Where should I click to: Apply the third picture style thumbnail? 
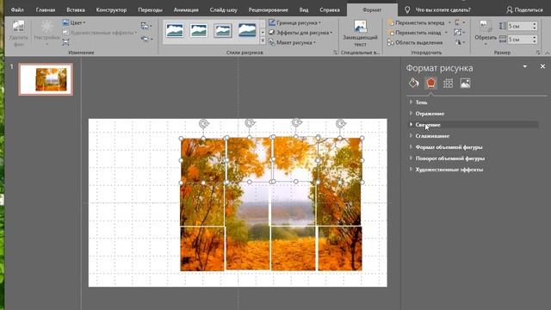(223, 31)
